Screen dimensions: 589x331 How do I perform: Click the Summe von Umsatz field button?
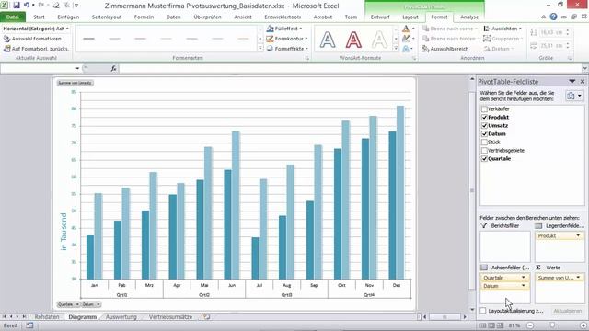pos(75,83)
